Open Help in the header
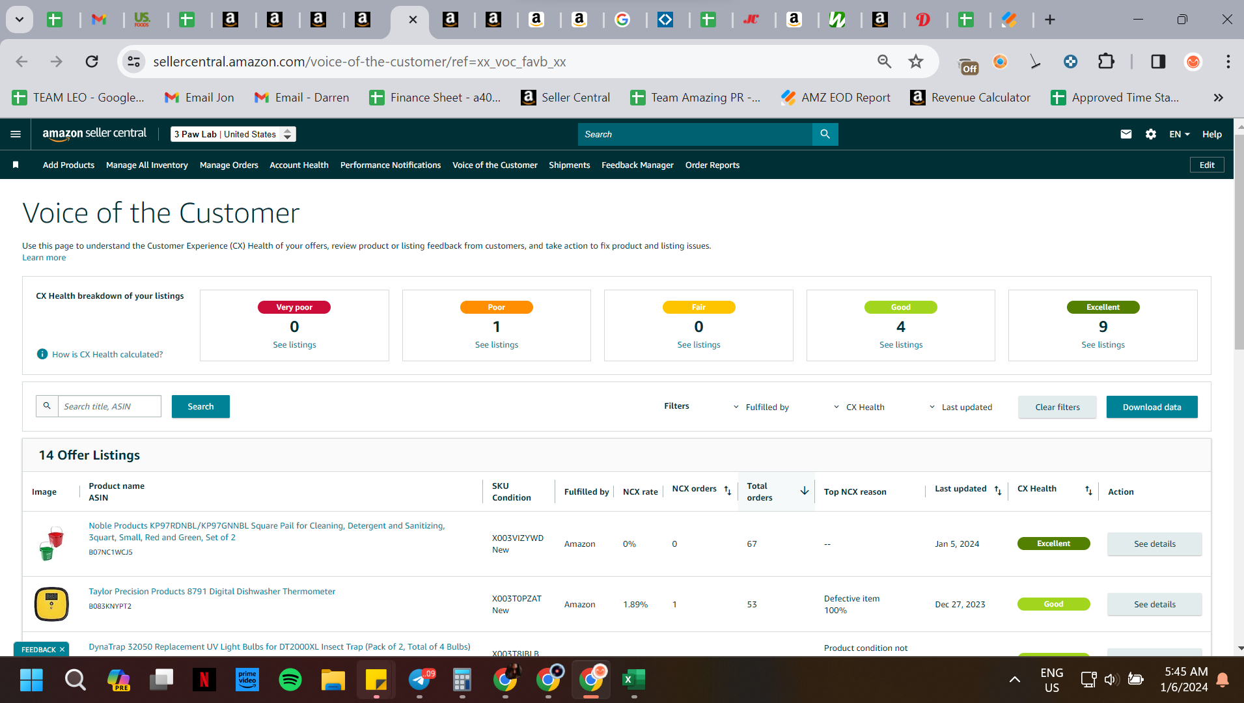This screenshot has width=1244, height=703. [x=1211, y=134]
